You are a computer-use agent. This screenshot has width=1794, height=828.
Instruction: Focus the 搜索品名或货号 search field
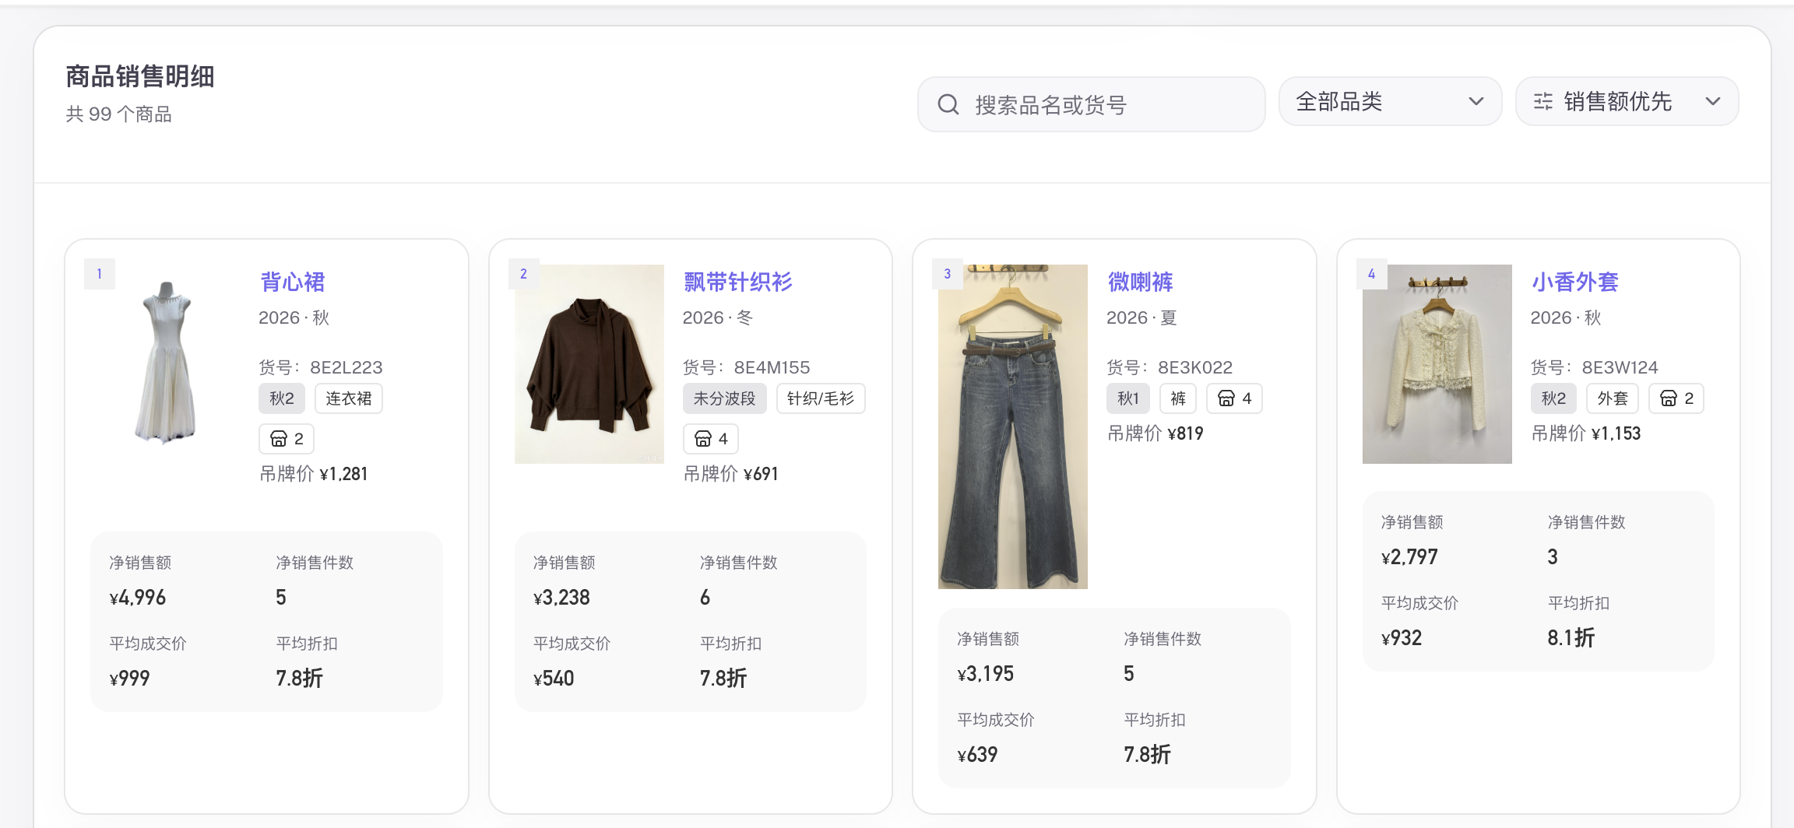pos(1091,104)
